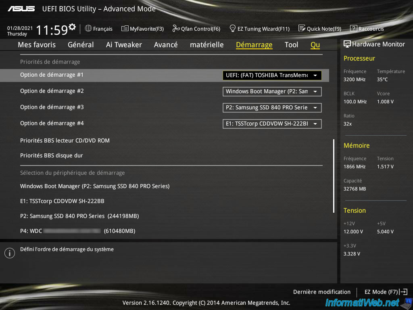Click the Processeur section heading

359,59
